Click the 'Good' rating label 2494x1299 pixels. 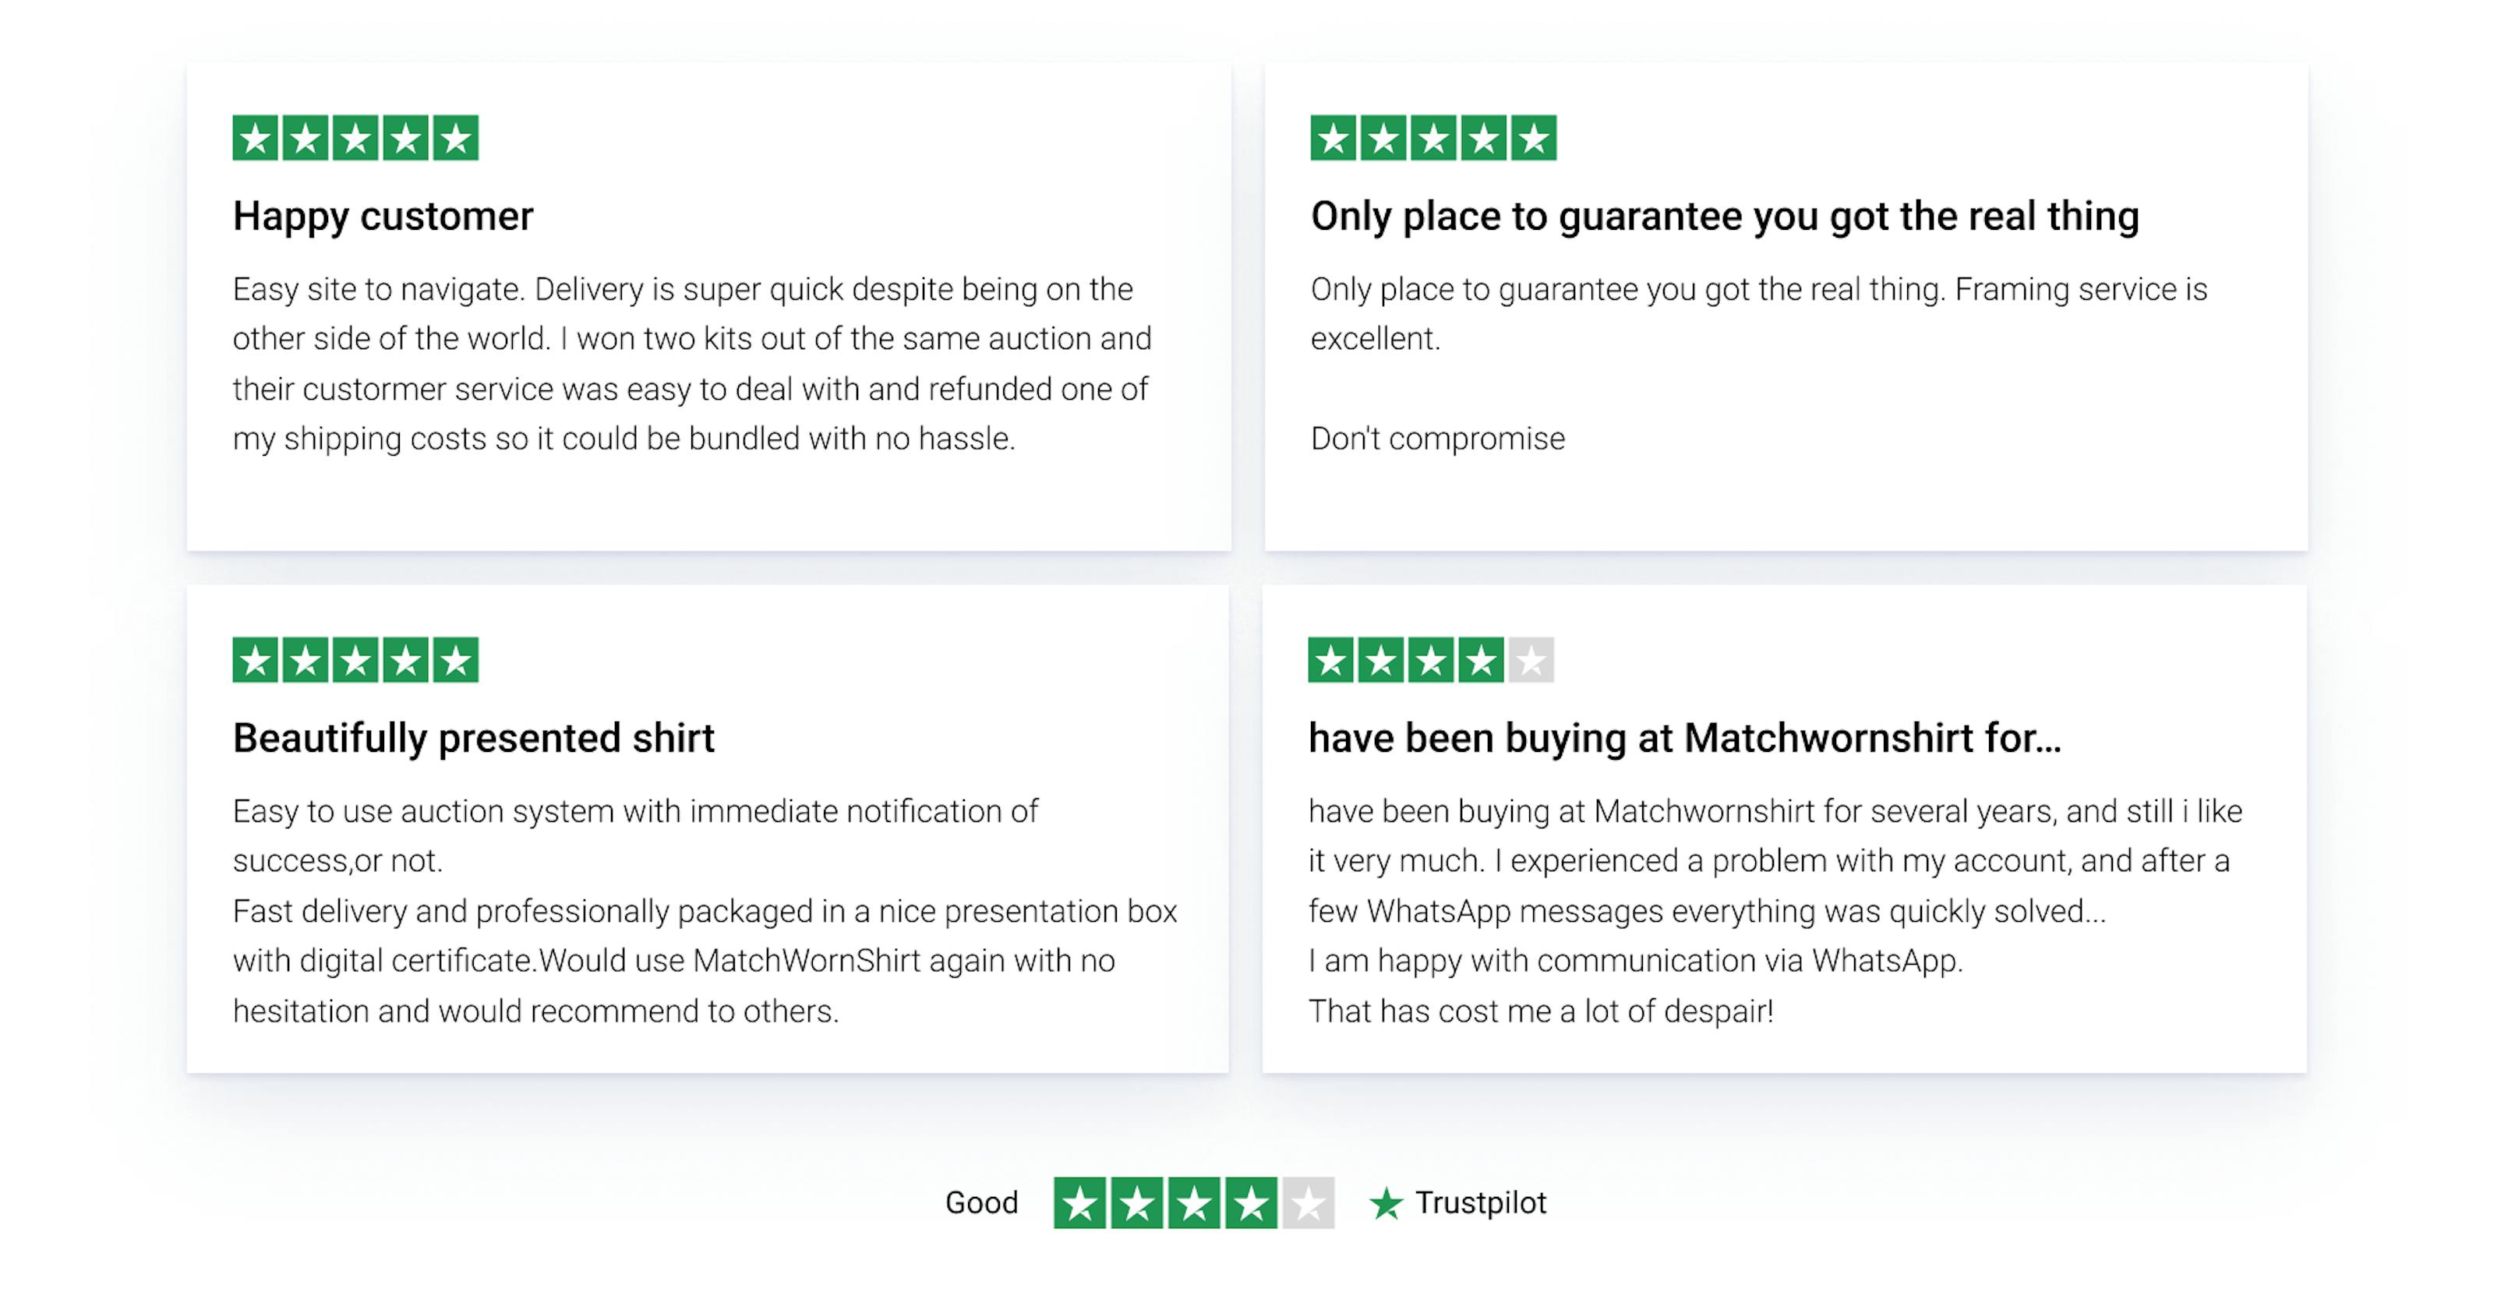coord(980,1203)
